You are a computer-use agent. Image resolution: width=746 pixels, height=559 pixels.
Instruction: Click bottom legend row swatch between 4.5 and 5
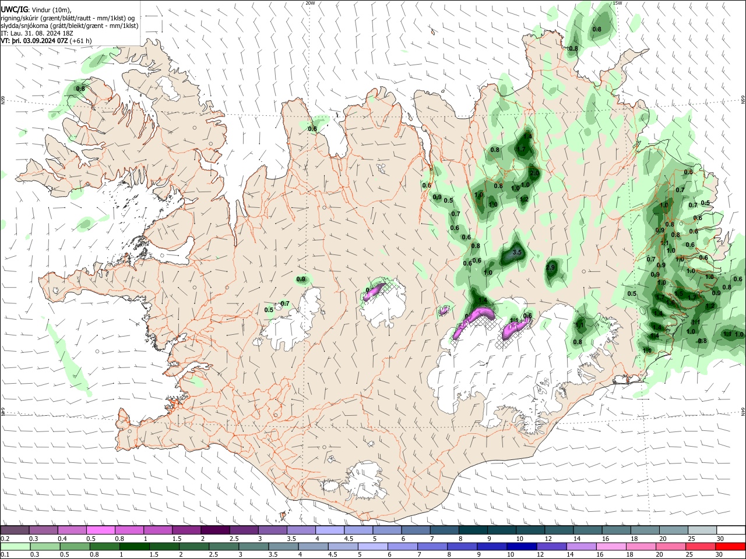(x=343, y=546)
